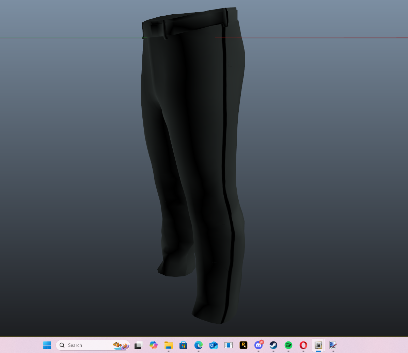Launch Copilot from the taskbar
The image size is (408, 353).
pos(153,345)
